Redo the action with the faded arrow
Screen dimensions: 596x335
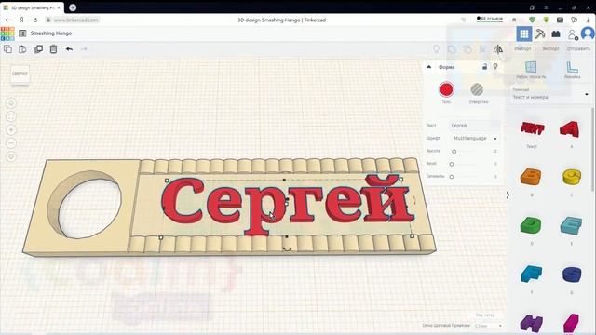pyautogui.click(x=84, y=49)
